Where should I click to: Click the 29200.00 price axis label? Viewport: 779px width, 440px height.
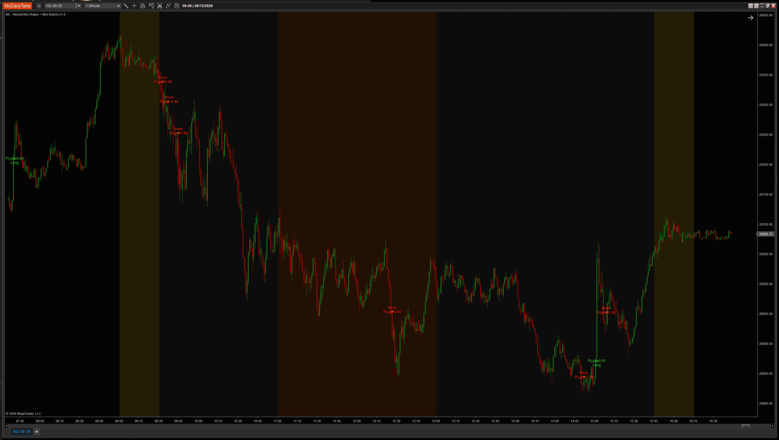click(766, 165)
